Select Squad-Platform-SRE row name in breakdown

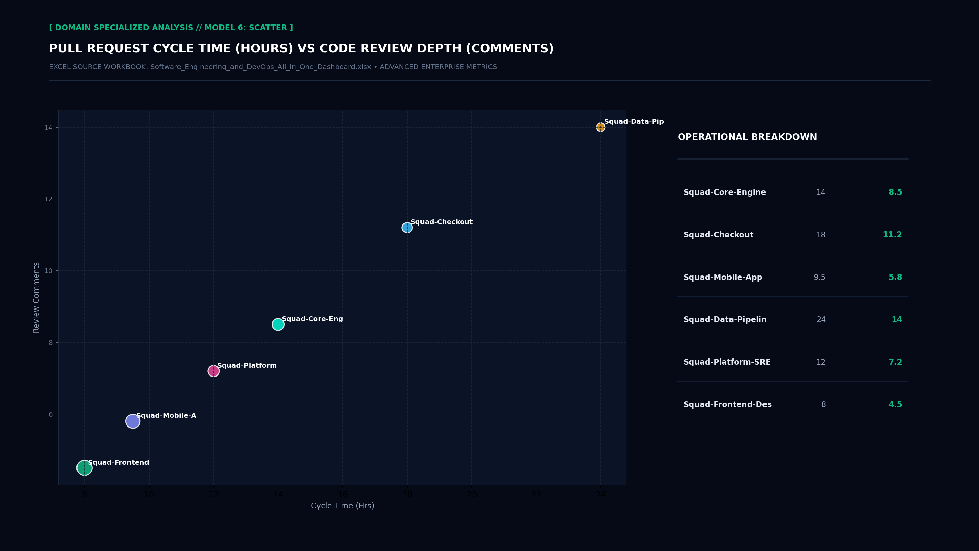(727, 362)
